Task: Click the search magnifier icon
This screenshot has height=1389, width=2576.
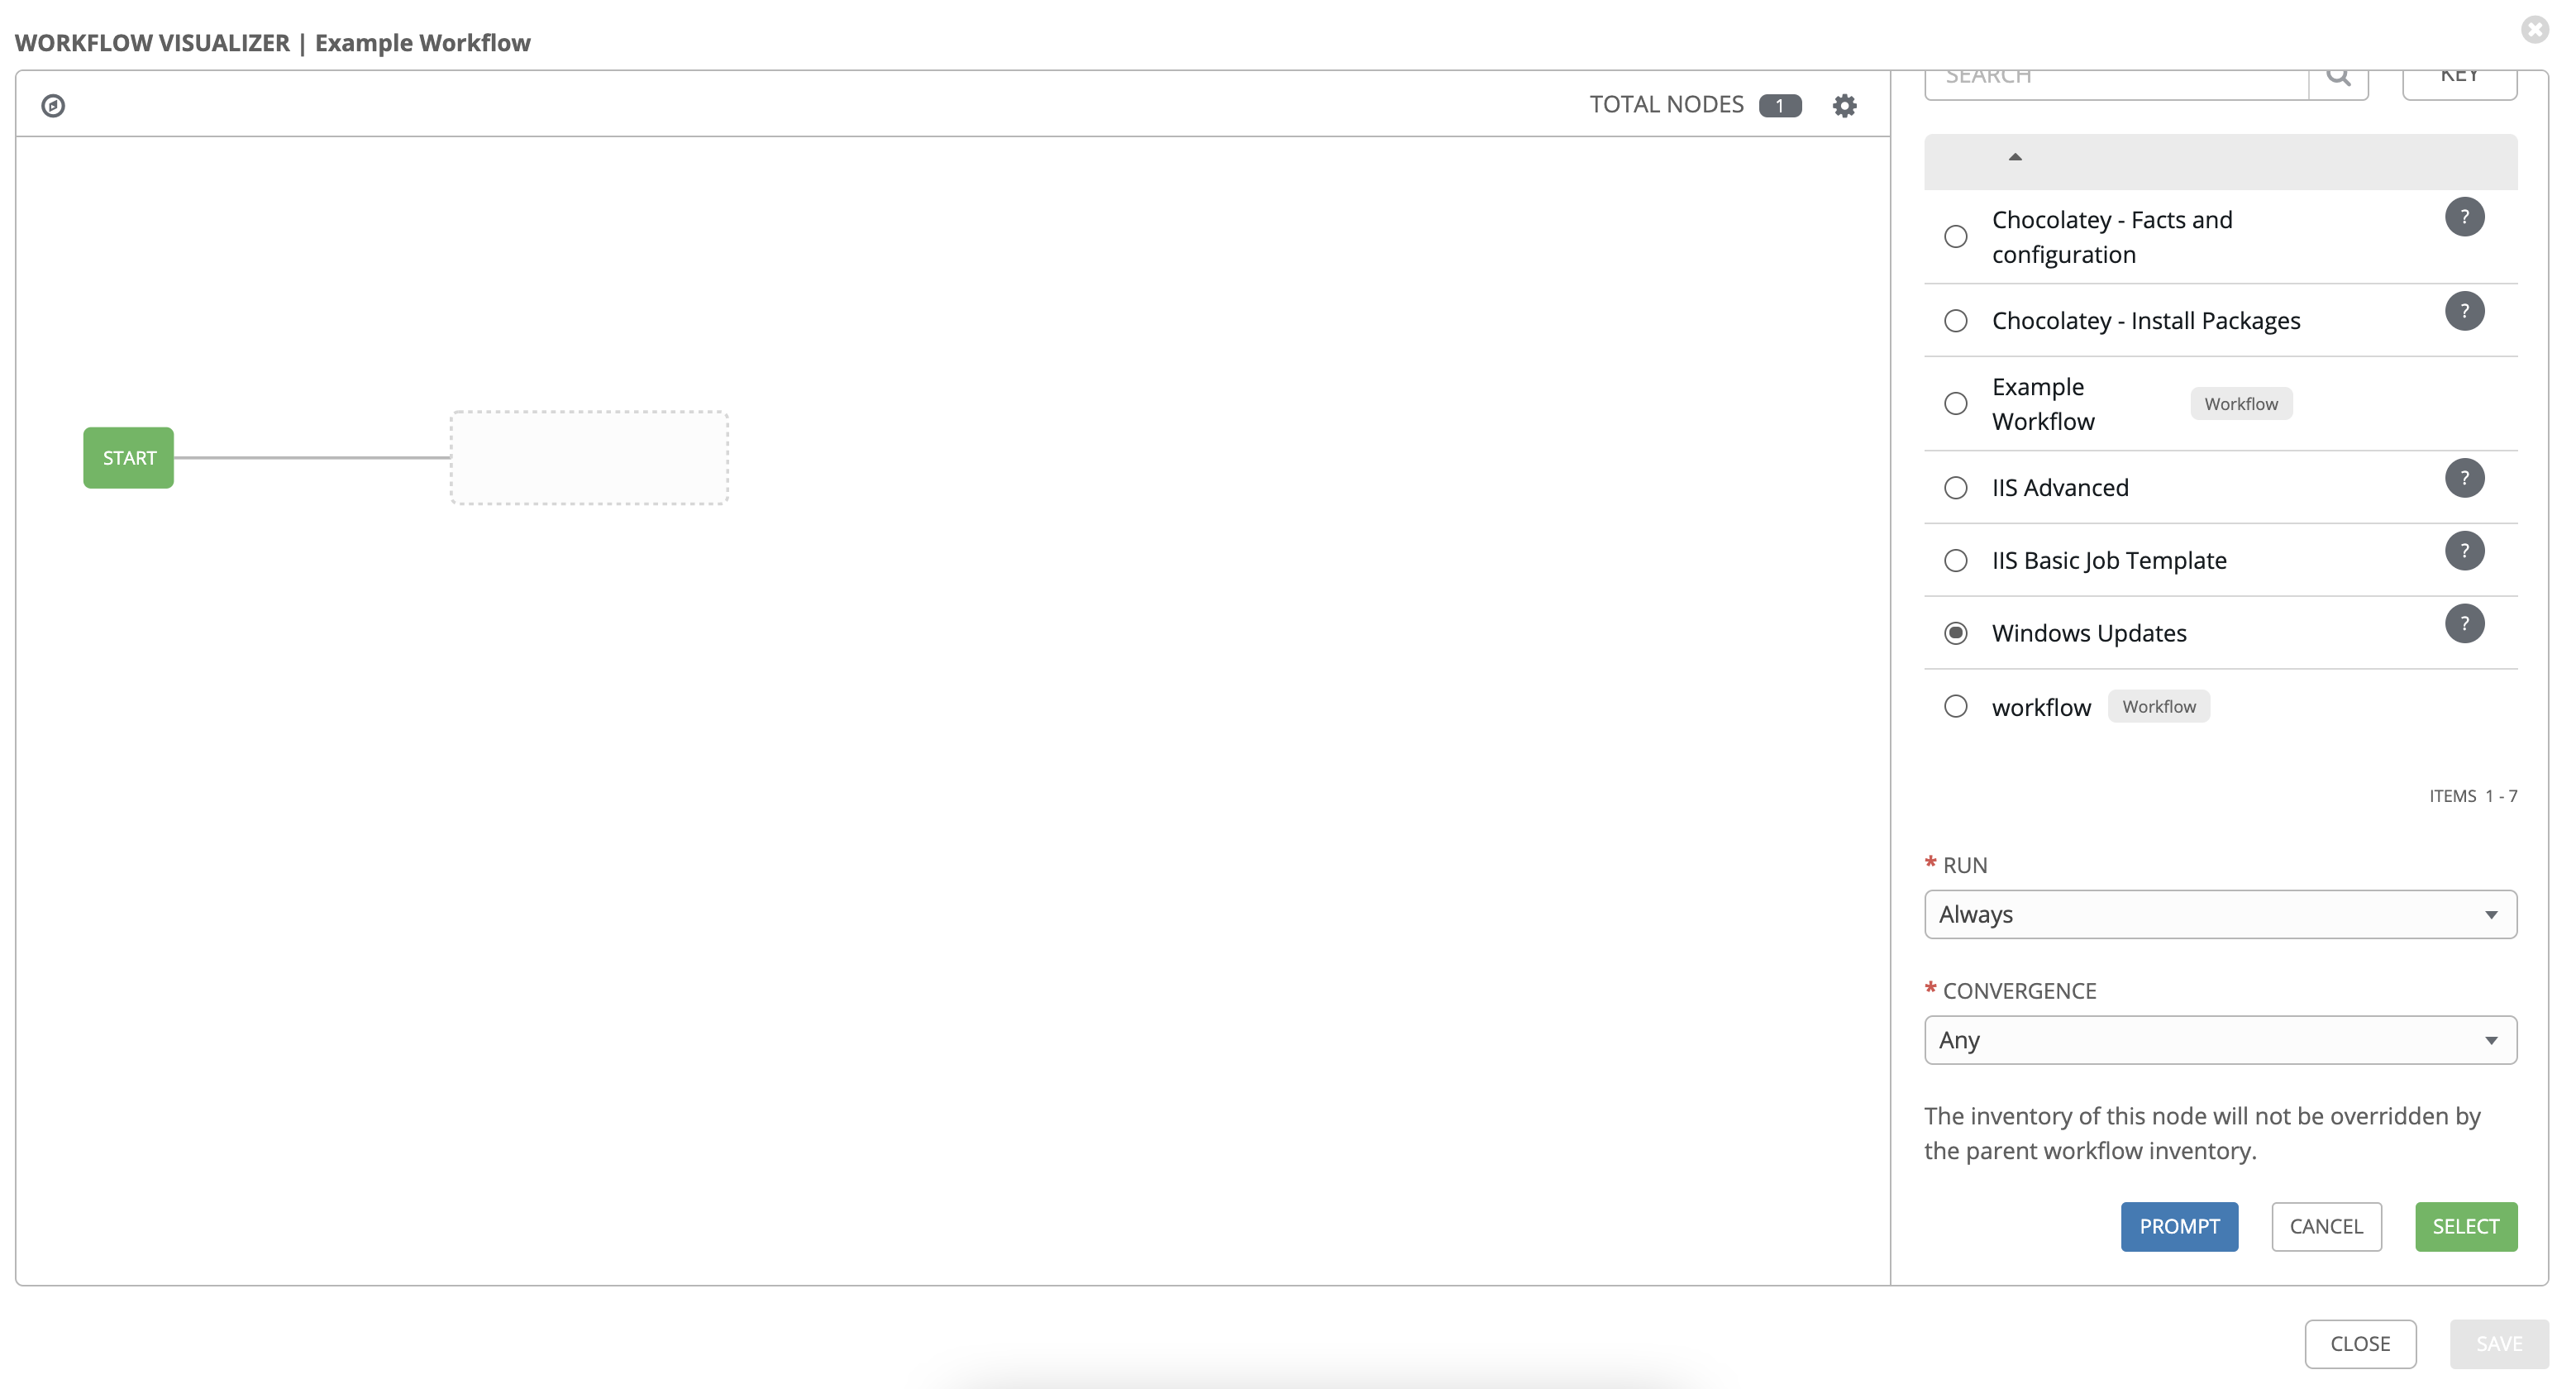Action: pyautogui.click(x=2338, y=78)
